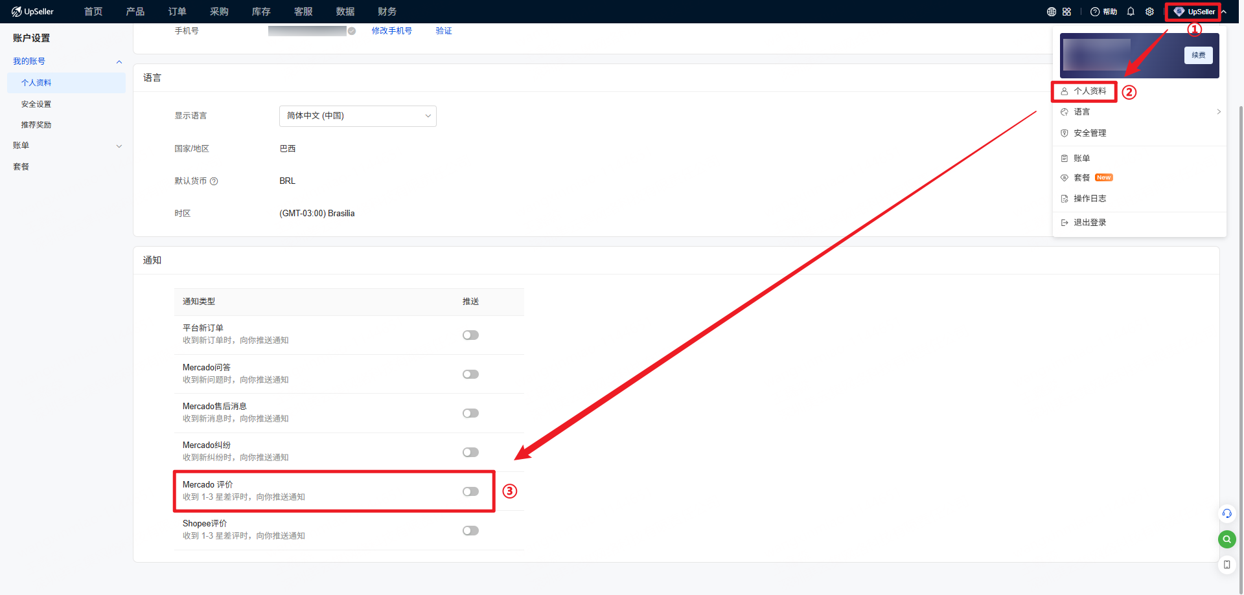
Task: Open the apps grid icon in header
Action: tap(1066, 12)
